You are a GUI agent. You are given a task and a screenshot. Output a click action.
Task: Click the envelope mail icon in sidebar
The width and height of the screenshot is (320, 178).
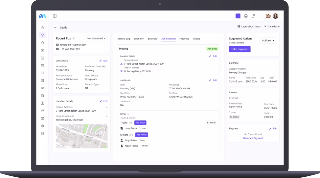pos(42,118)
